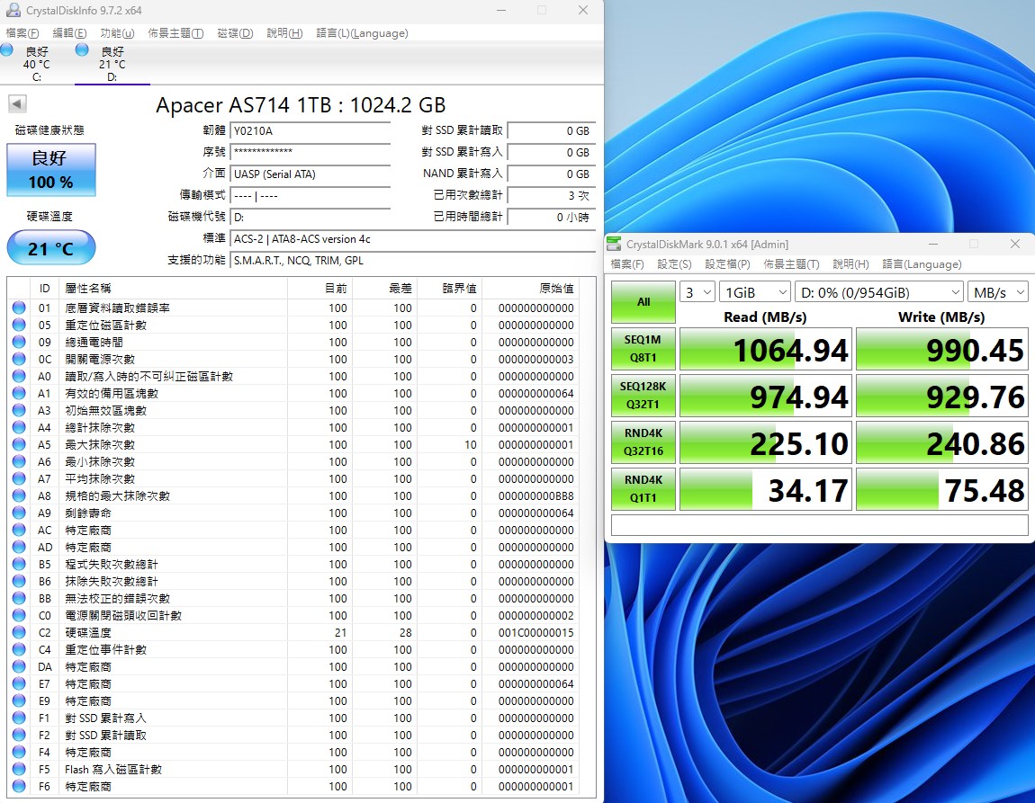The image size is (1035, 803).
Task: Click the empty comment box in CrystalDiskMark
Action: [x=819, y=525]
